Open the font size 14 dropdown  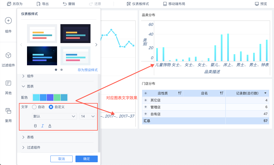click(x=88, y=116)
